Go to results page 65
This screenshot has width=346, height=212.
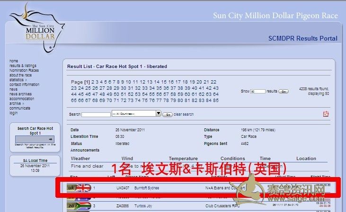pos(74,101)
